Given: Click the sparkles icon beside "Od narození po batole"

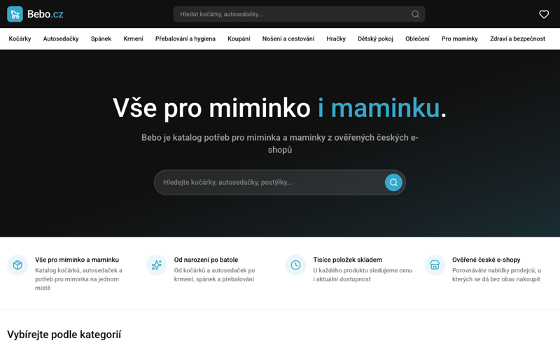Looking at the screenshot, I should pos(156,265).
